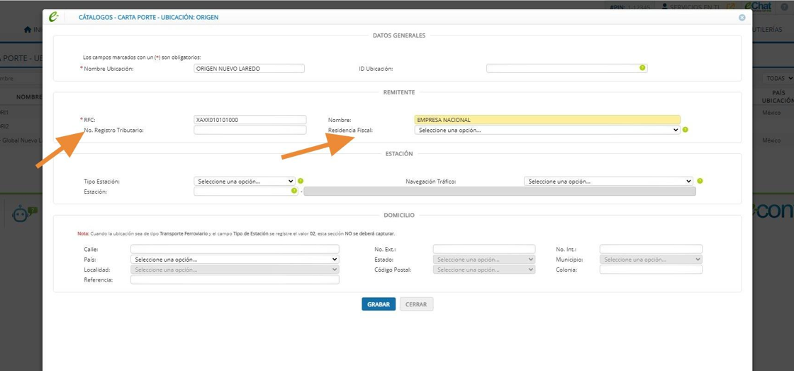Click the user profile icon in top bar
Screen dimensions: 794x371
(665, 7)
